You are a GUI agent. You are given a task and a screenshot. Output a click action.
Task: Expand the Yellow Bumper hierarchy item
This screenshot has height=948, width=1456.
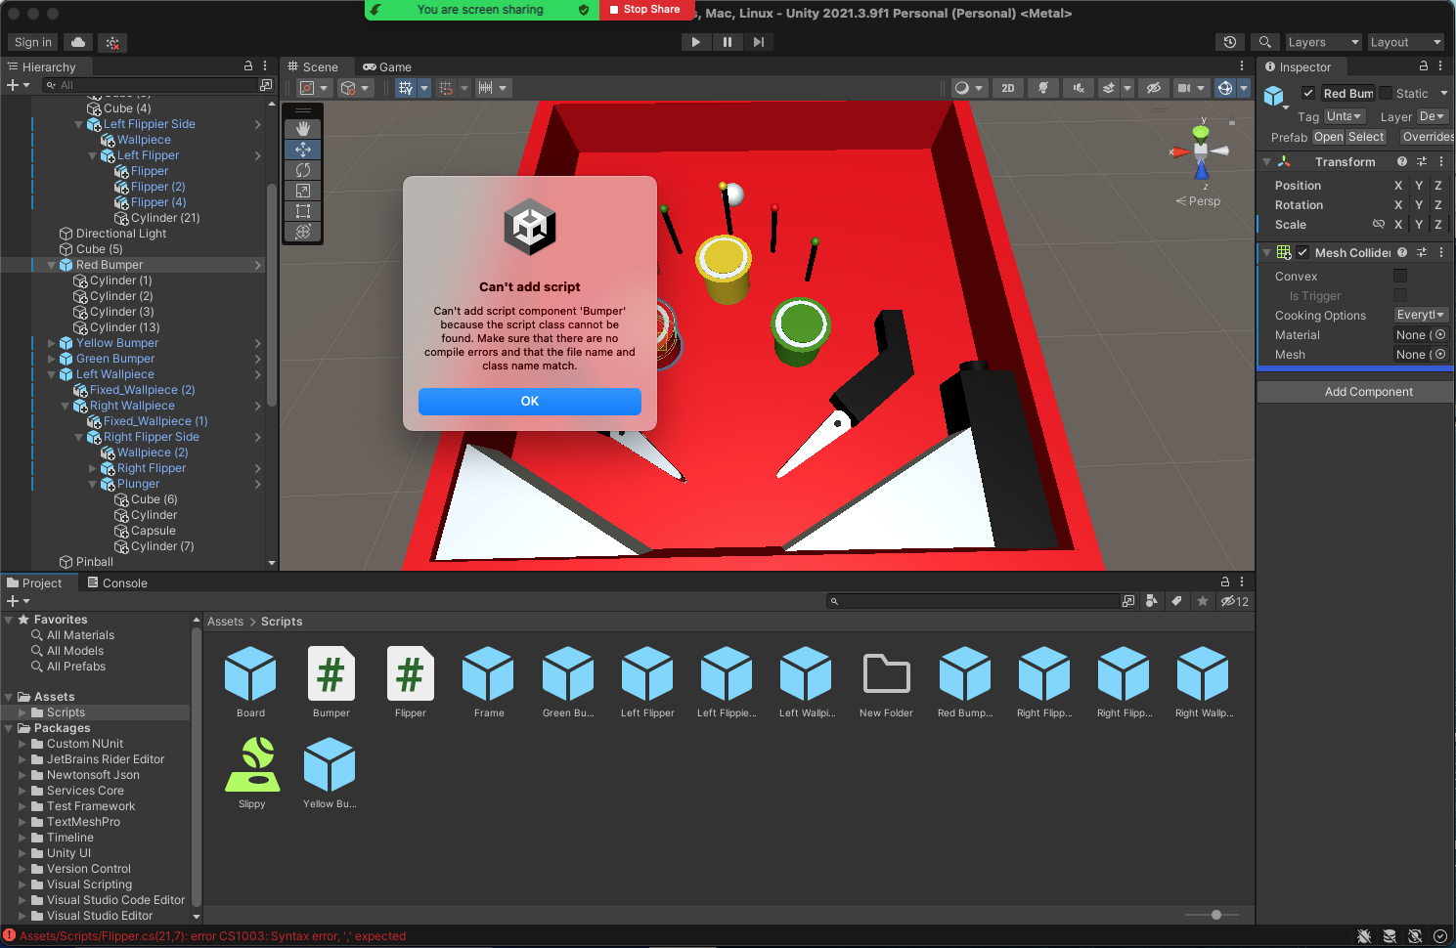52,343
